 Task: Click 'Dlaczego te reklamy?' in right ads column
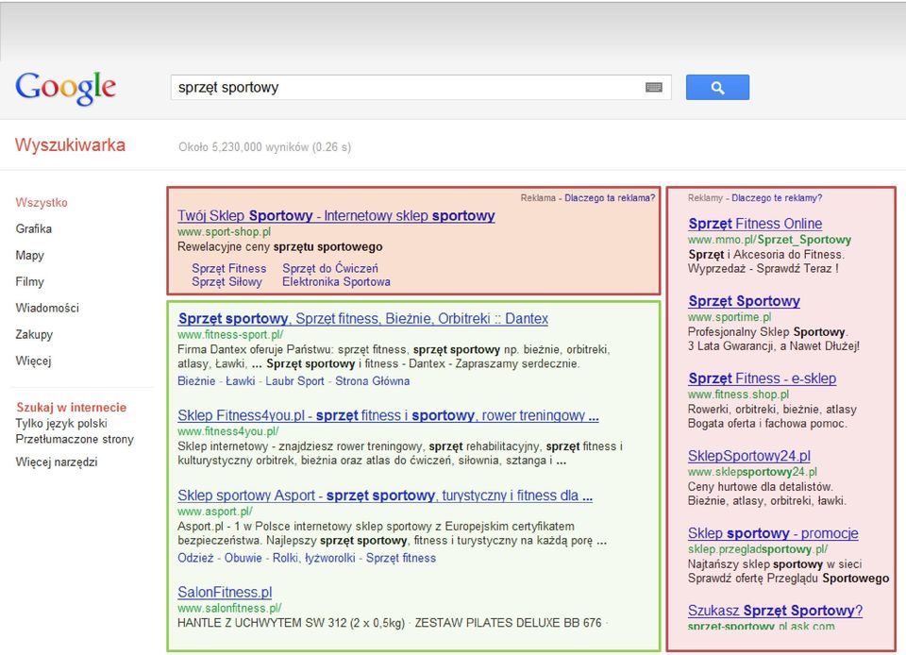point(777,198)
